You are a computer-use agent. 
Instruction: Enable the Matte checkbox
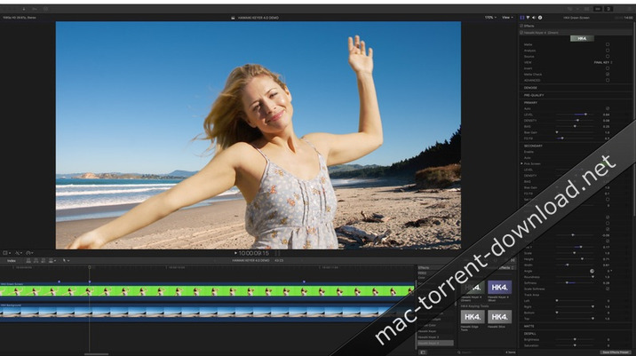point(608,44)
